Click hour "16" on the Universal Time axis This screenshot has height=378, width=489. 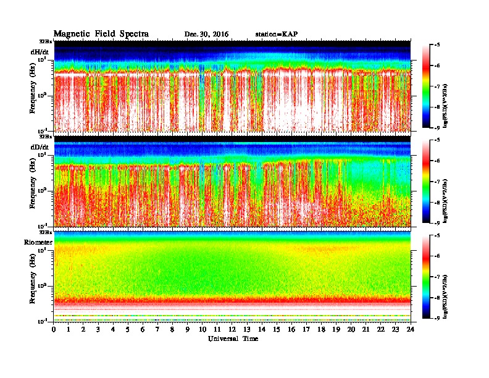[291, 329]
